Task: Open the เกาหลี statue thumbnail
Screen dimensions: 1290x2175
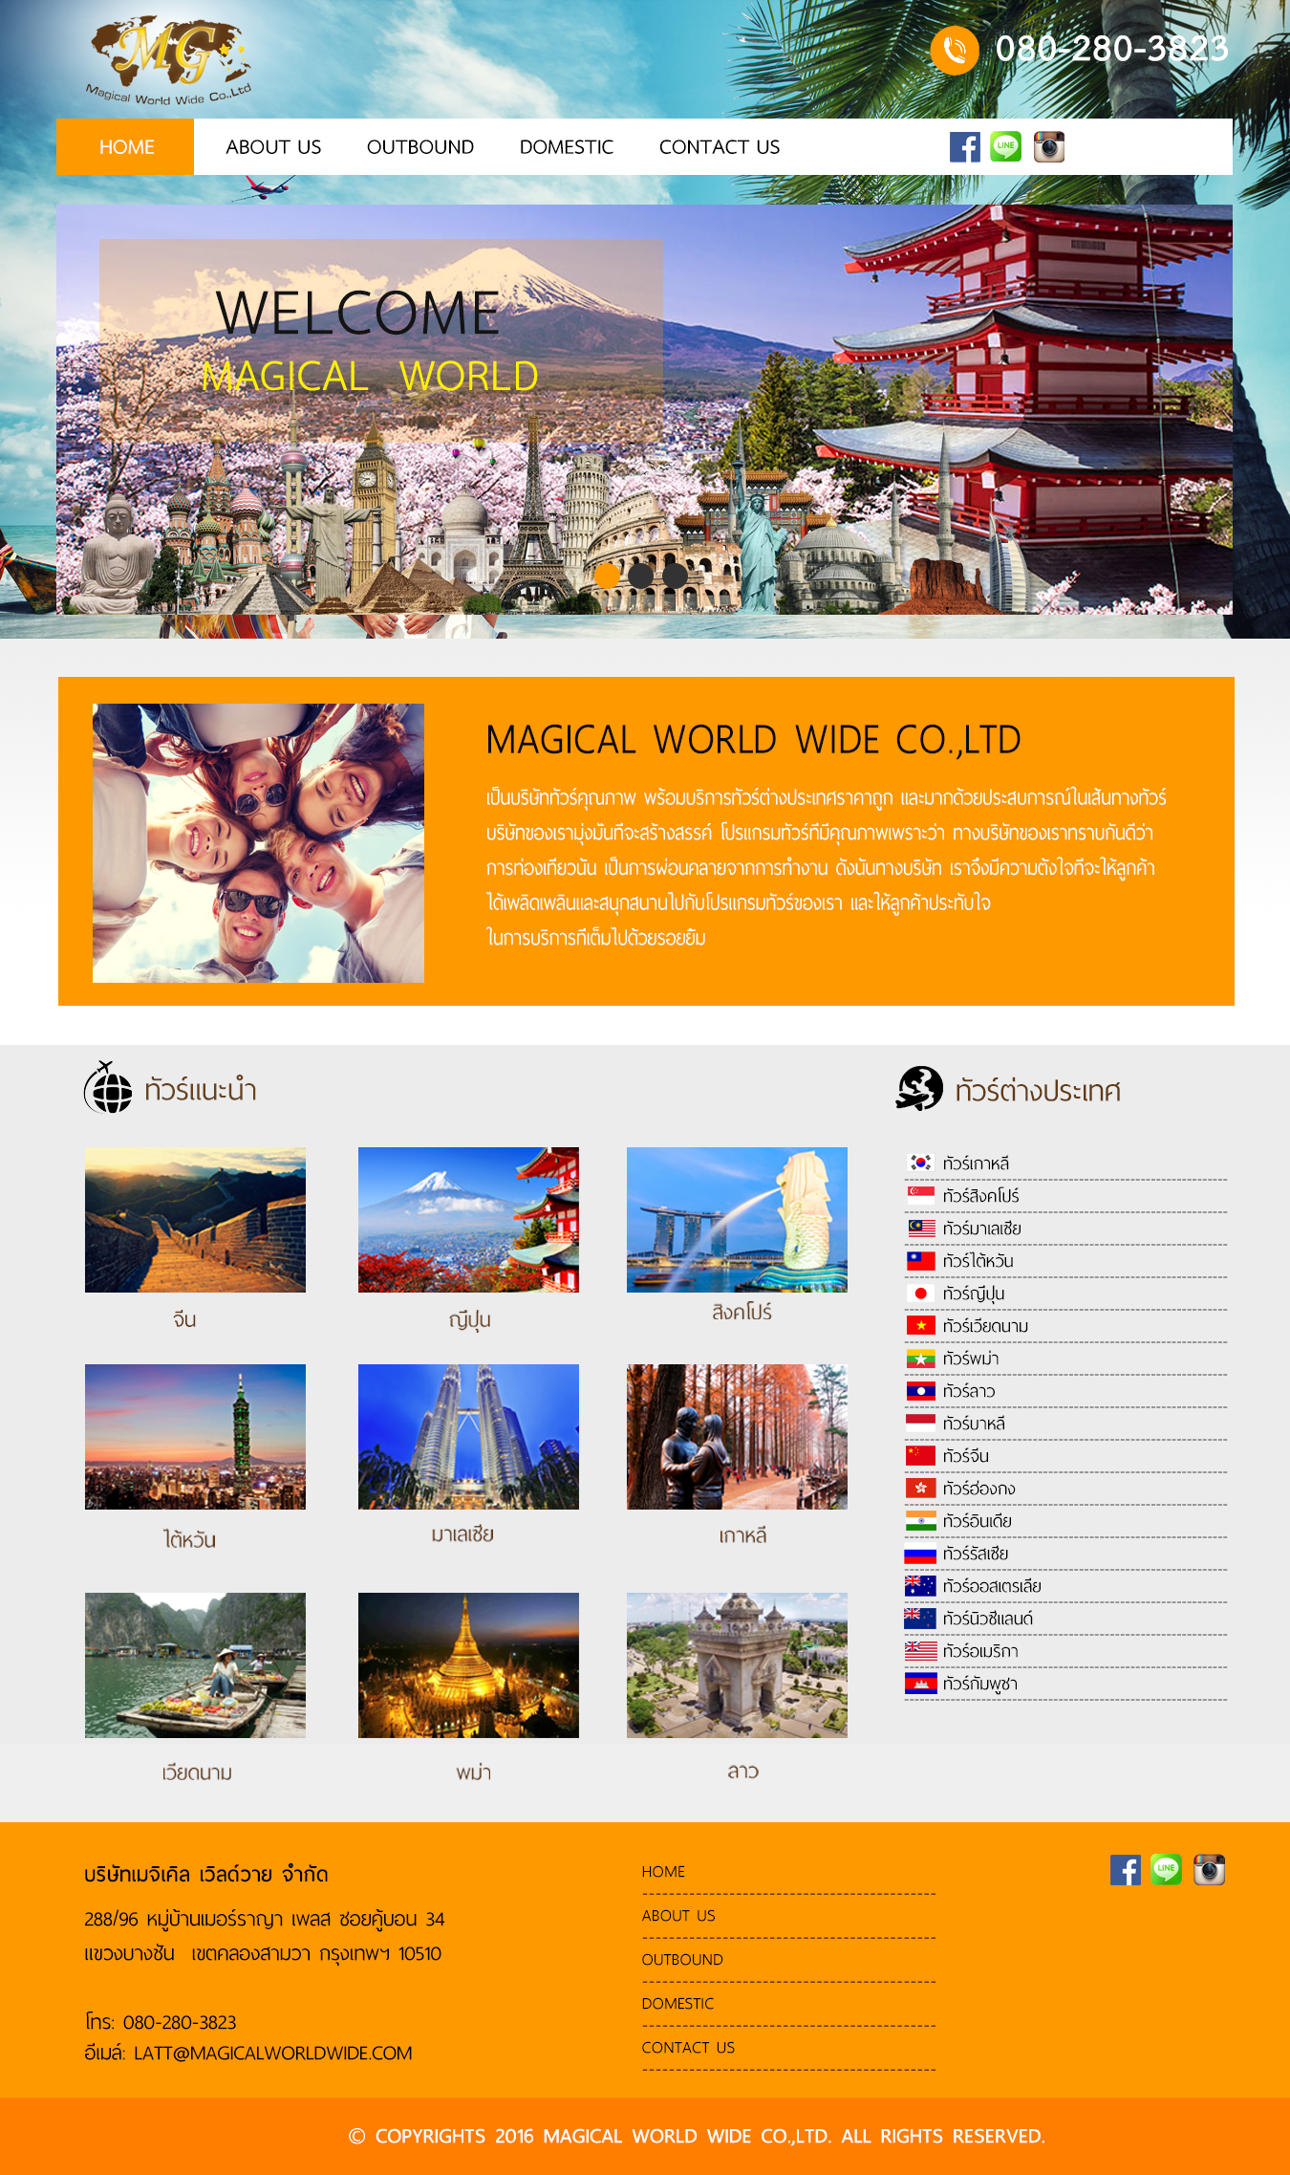Action: 737,1437
